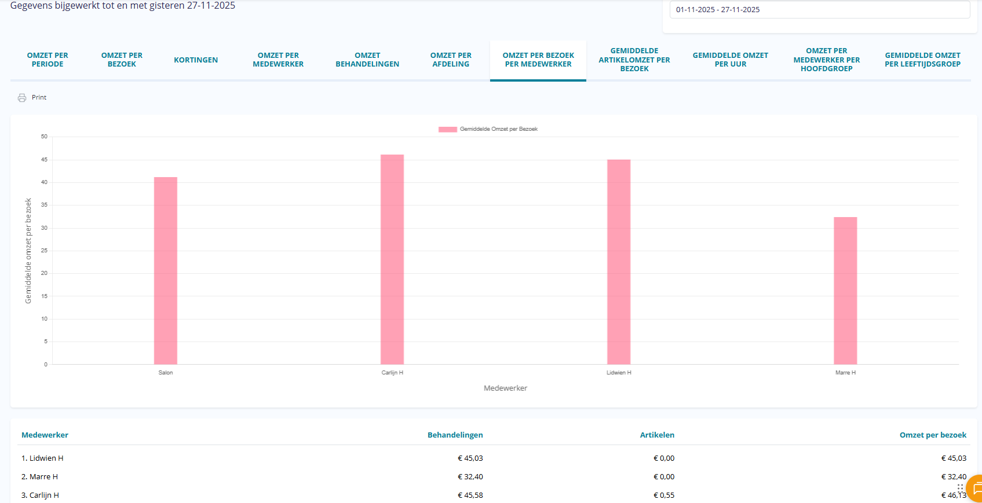Select Omzet per medewerker per hoofdgroep tab

tap(826, 60)
